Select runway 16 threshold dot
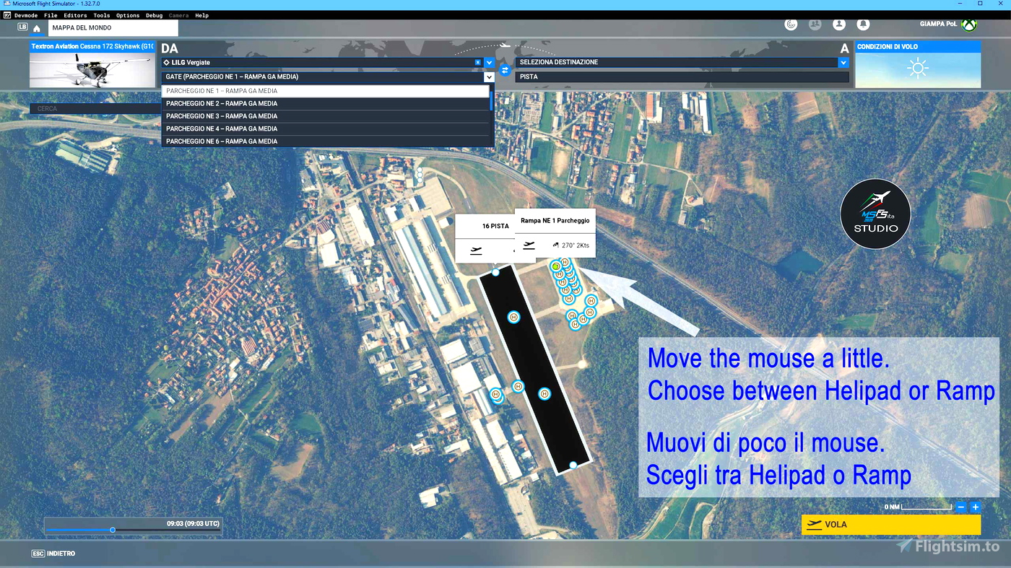 tap(495, 272)
